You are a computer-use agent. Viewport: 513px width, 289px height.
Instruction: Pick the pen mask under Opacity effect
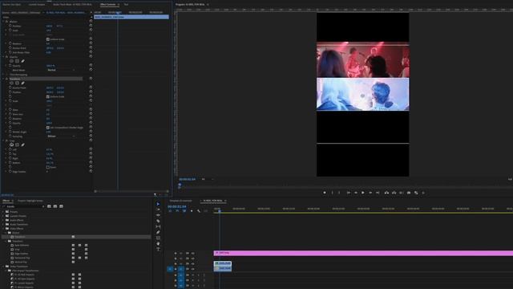point(22,61)
